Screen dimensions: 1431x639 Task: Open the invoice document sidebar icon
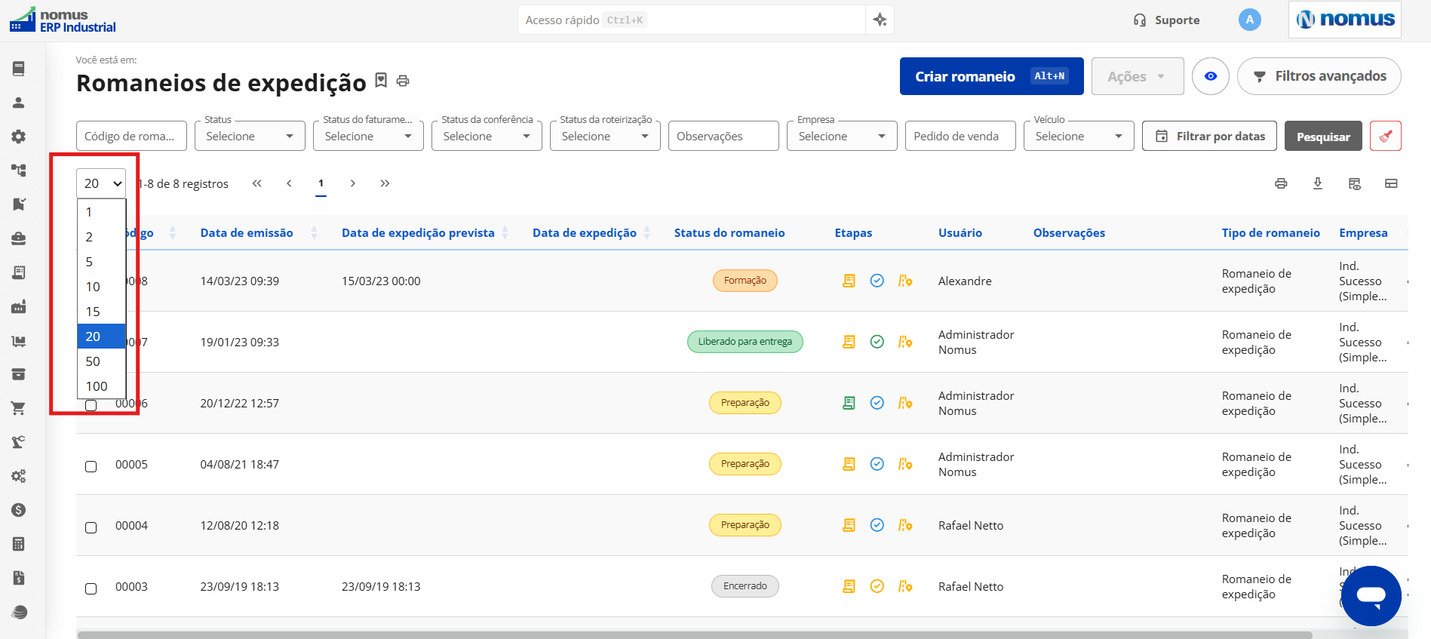[x=19, y=578]
